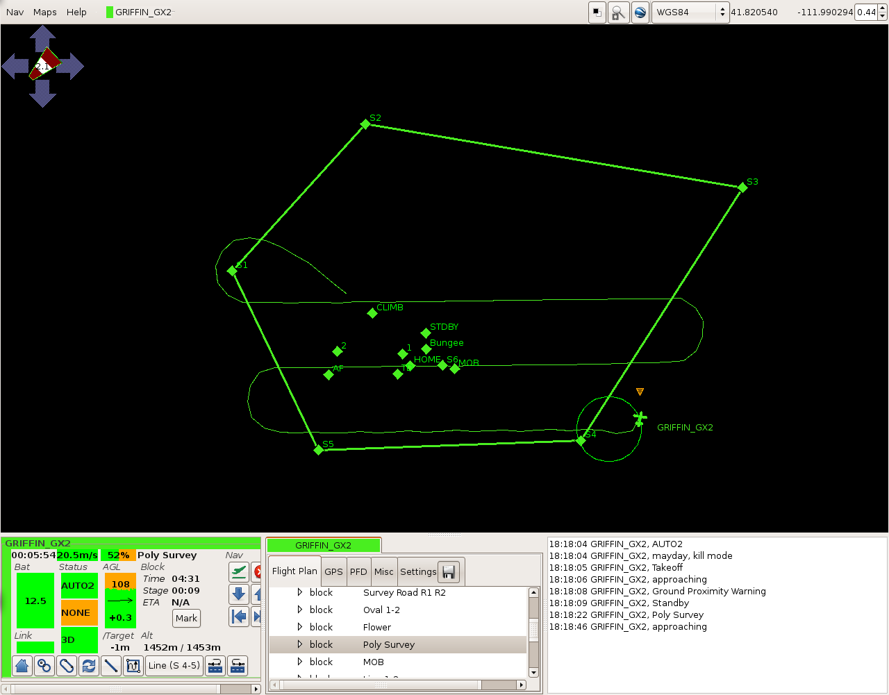Click the AUTO2 status mode box
Viewport: 889px width, 695px height.
(79, 585)
